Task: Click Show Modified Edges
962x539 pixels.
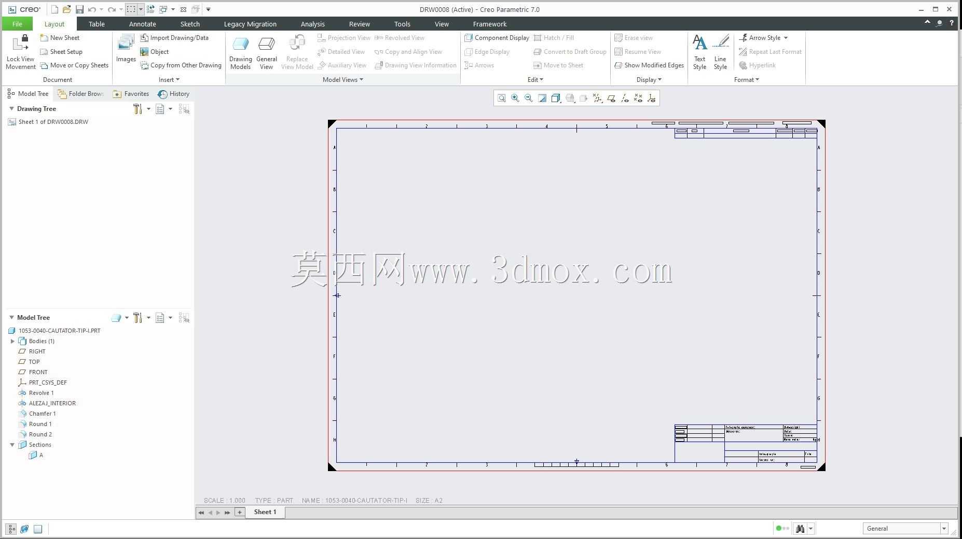Action: 649,65
